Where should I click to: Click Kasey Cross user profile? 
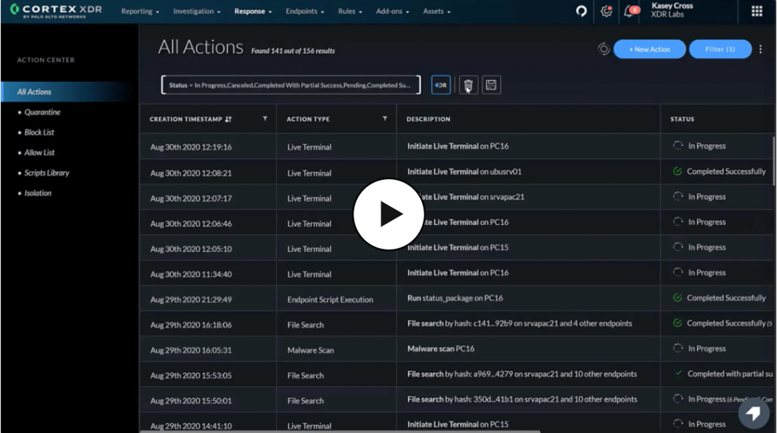(672, 10)
